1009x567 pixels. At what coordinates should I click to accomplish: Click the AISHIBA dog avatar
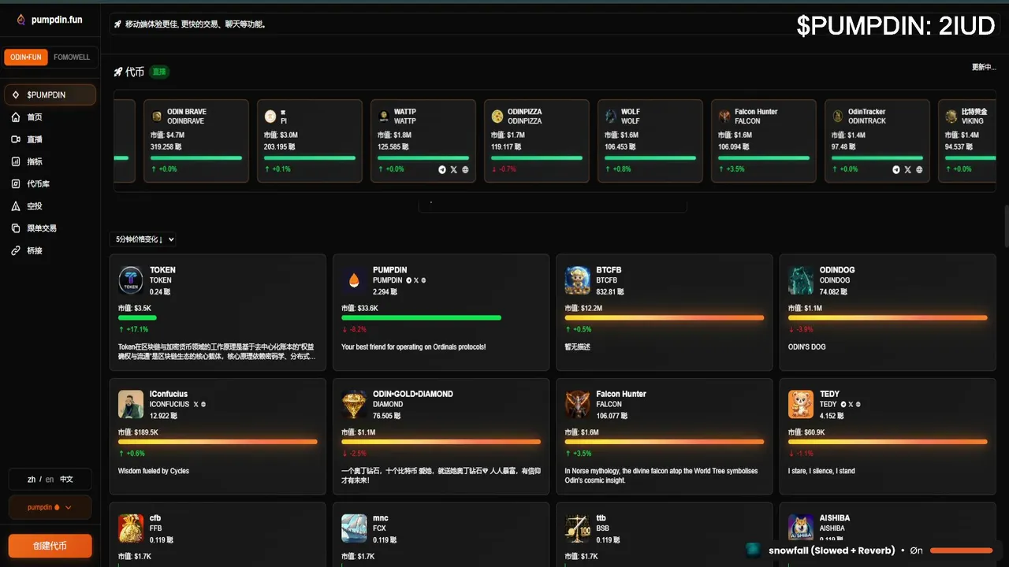(x=801, y=528)
